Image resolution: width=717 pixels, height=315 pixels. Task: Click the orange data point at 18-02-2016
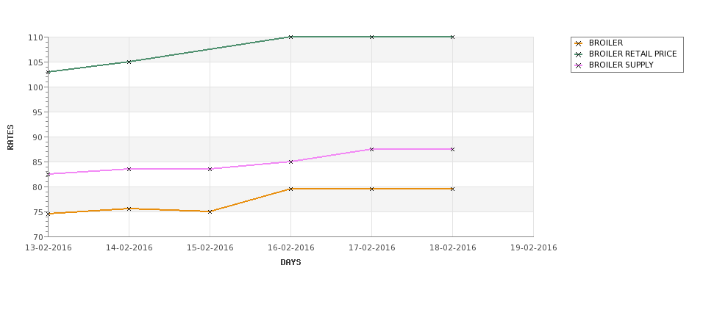pyautogui.click(x=453, y=189)
